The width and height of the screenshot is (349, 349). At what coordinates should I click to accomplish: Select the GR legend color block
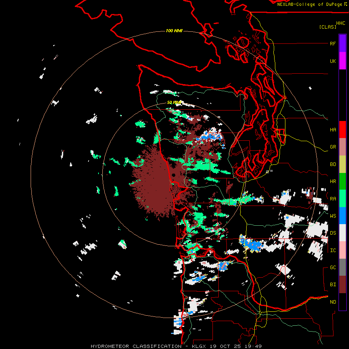pyautogui.click(x=342, y=147)
